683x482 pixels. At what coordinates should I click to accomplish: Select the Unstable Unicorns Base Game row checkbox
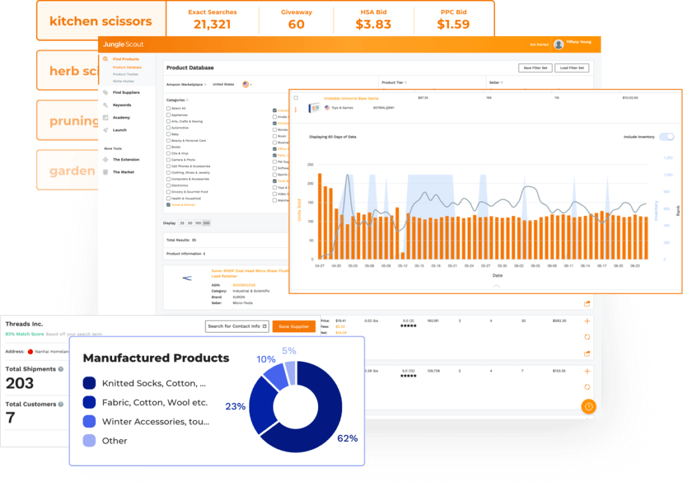click(295, 98)
